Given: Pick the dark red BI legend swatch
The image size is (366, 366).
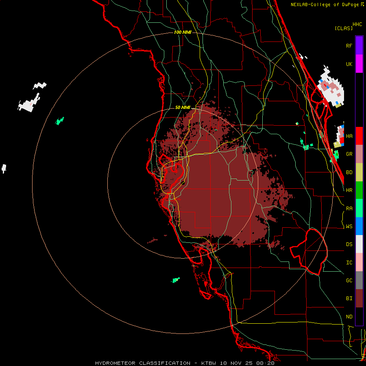Looking at the screenshot, I should (x=359, y=298).
